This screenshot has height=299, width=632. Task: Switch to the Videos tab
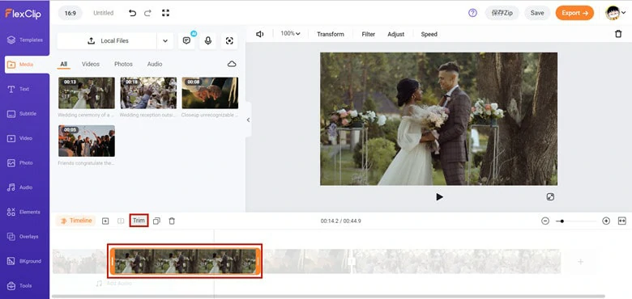point(91,64)
